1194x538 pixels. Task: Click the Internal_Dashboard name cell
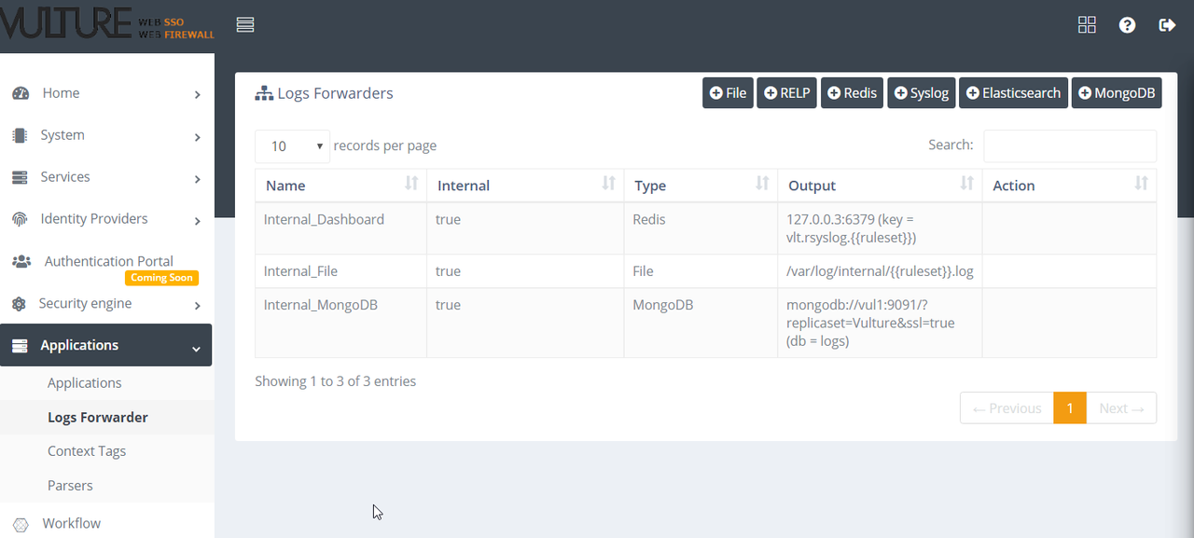pyautogui.click(x=340, y=228)
